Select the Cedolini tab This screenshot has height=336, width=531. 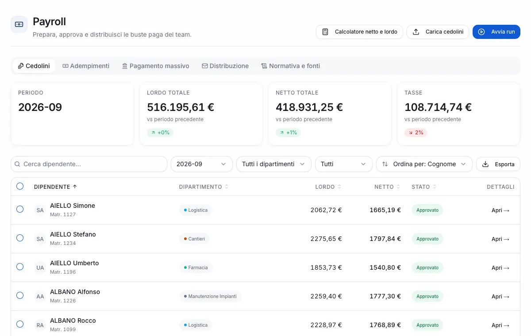click(34, 66)
